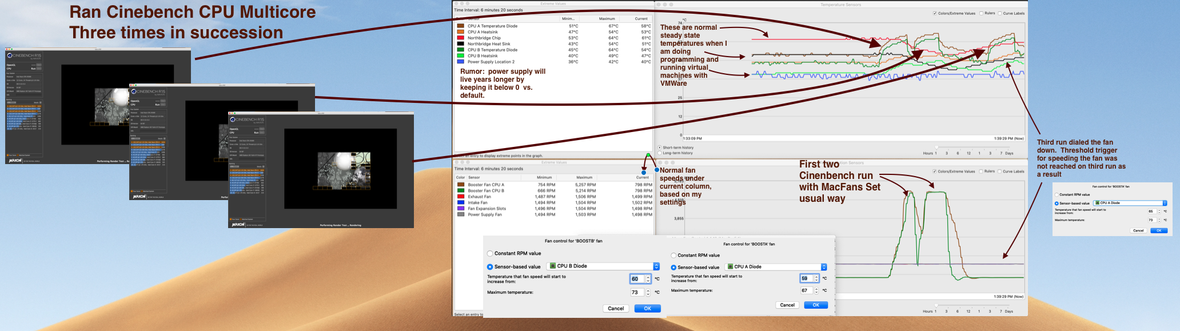Screen dimensions: 1180x331
Task: Click the CPU B Temperature Diode dark green swatch
Action: click(x=460, y=50)
